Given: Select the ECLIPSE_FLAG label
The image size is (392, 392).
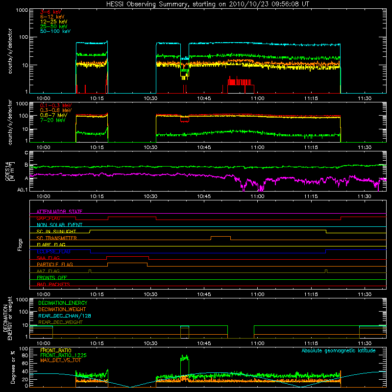Looking at the screenshot, I should coord(53,251).
